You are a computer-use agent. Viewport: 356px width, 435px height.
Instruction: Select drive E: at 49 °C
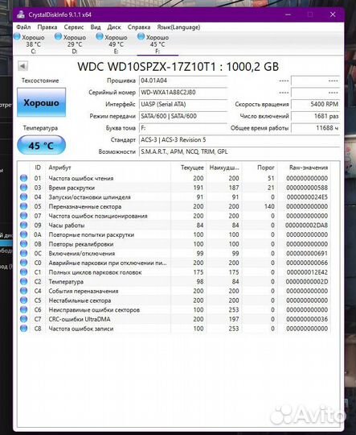tap(113, 43)
